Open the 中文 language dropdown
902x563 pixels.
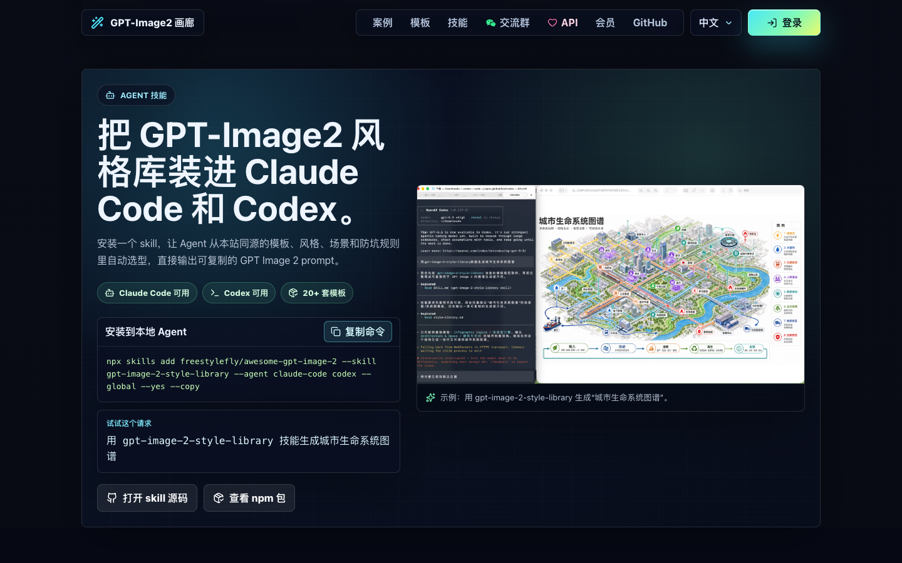(716, 23)
